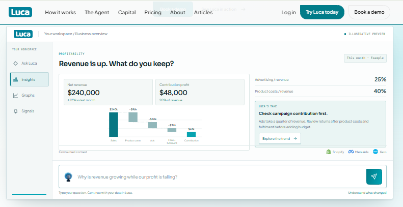Select Ask Luca sidebar tab

click(30, 64)
